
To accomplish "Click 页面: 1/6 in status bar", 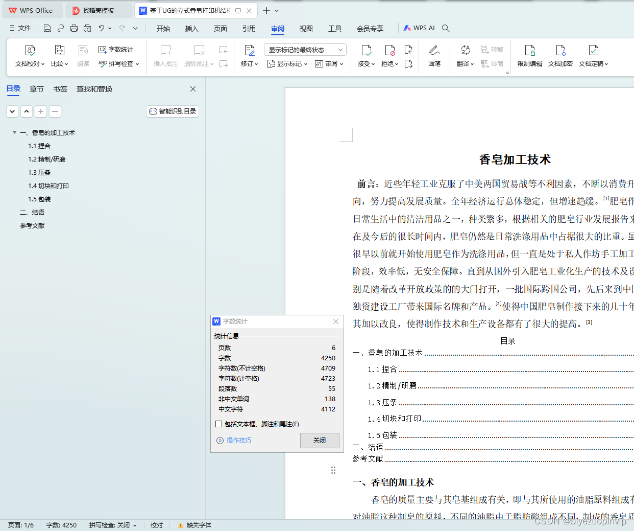I will pyautogui.click(x=21, y=525).
